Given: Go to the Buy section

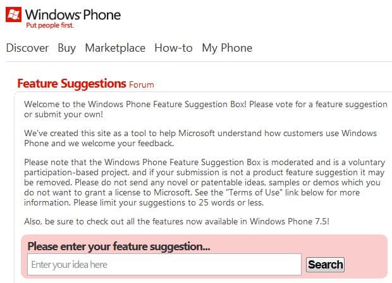Looking at the screenshot, I should tap(67, 48).
